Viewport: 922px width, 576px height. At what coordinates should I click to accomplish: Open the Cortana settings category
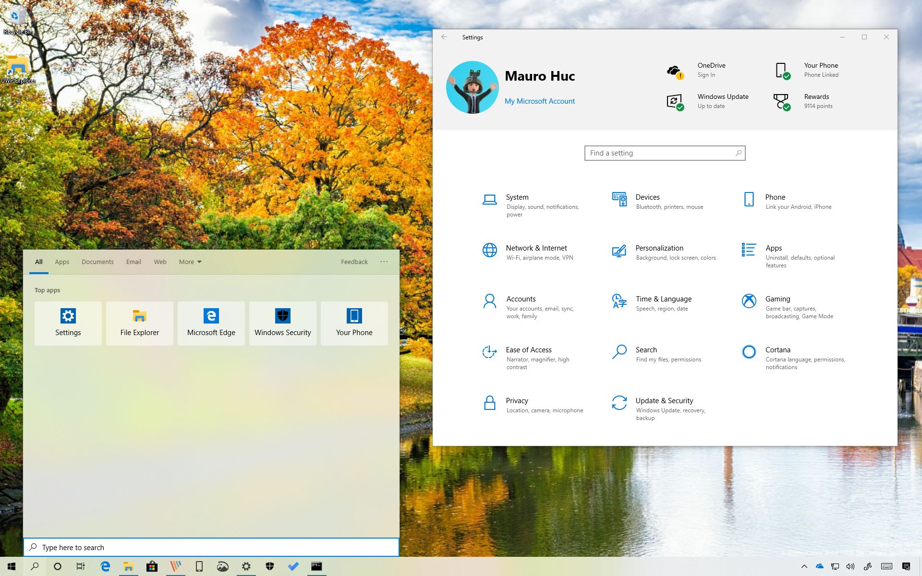[792, 358]
